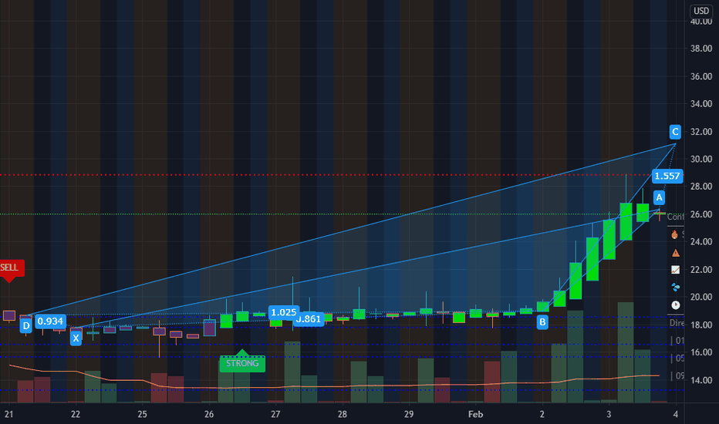Image resolution: width=719 pixels, height=424 pixels.
Task: Click the 2 date label after Feb
Action: tap(542, 415)
